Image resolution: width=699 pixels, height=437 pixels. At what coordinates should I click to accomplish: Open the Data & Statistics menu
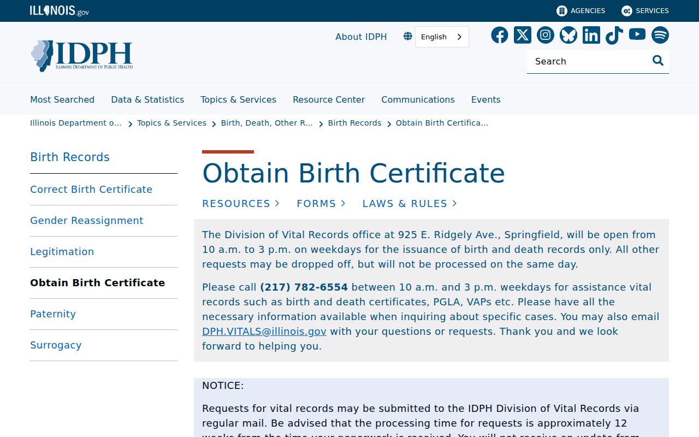pyautogui.click(x=147, y=99)
